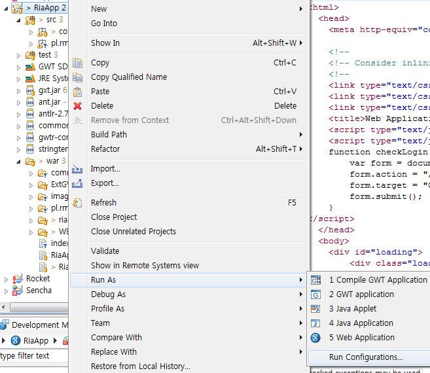Click the Export icon
This screenshot has height=373, width=430.
[x=77, y=183]
